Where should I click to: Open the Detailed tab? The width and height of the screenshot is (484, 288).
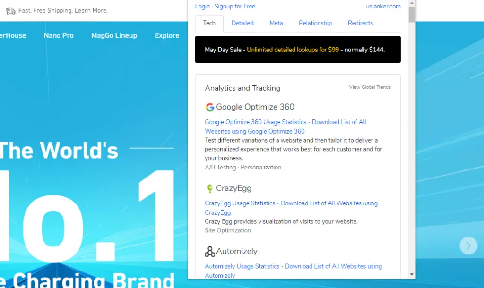[242, 23]
